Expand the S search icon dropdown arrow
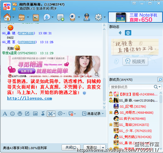Screen dimensions: 163x153 coord(64,114)
